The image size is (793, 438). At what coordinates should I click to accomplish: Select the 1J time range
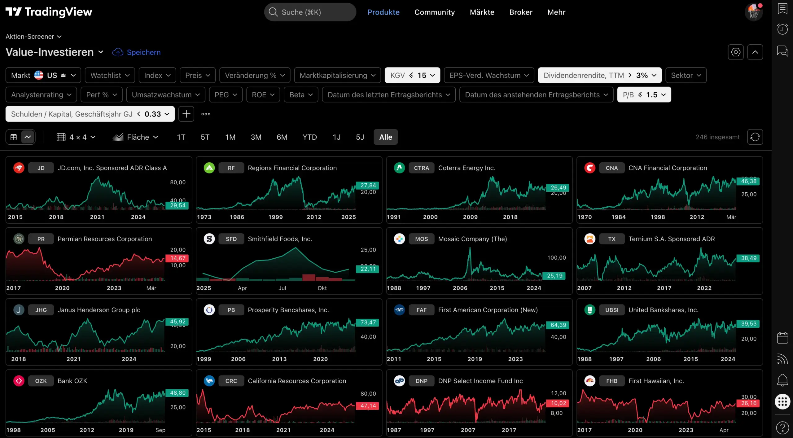(x=336, y=137)
